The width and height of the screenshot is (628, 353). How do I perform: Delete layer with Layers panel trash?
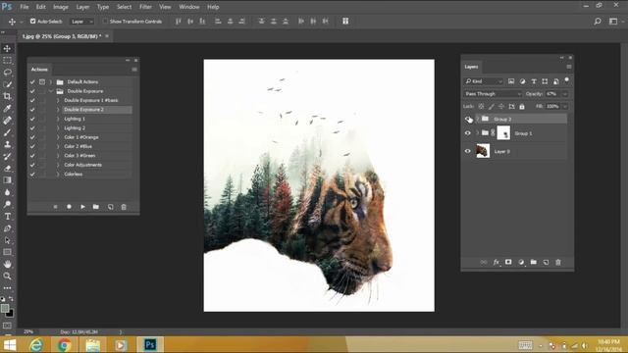tap(558, 262)
